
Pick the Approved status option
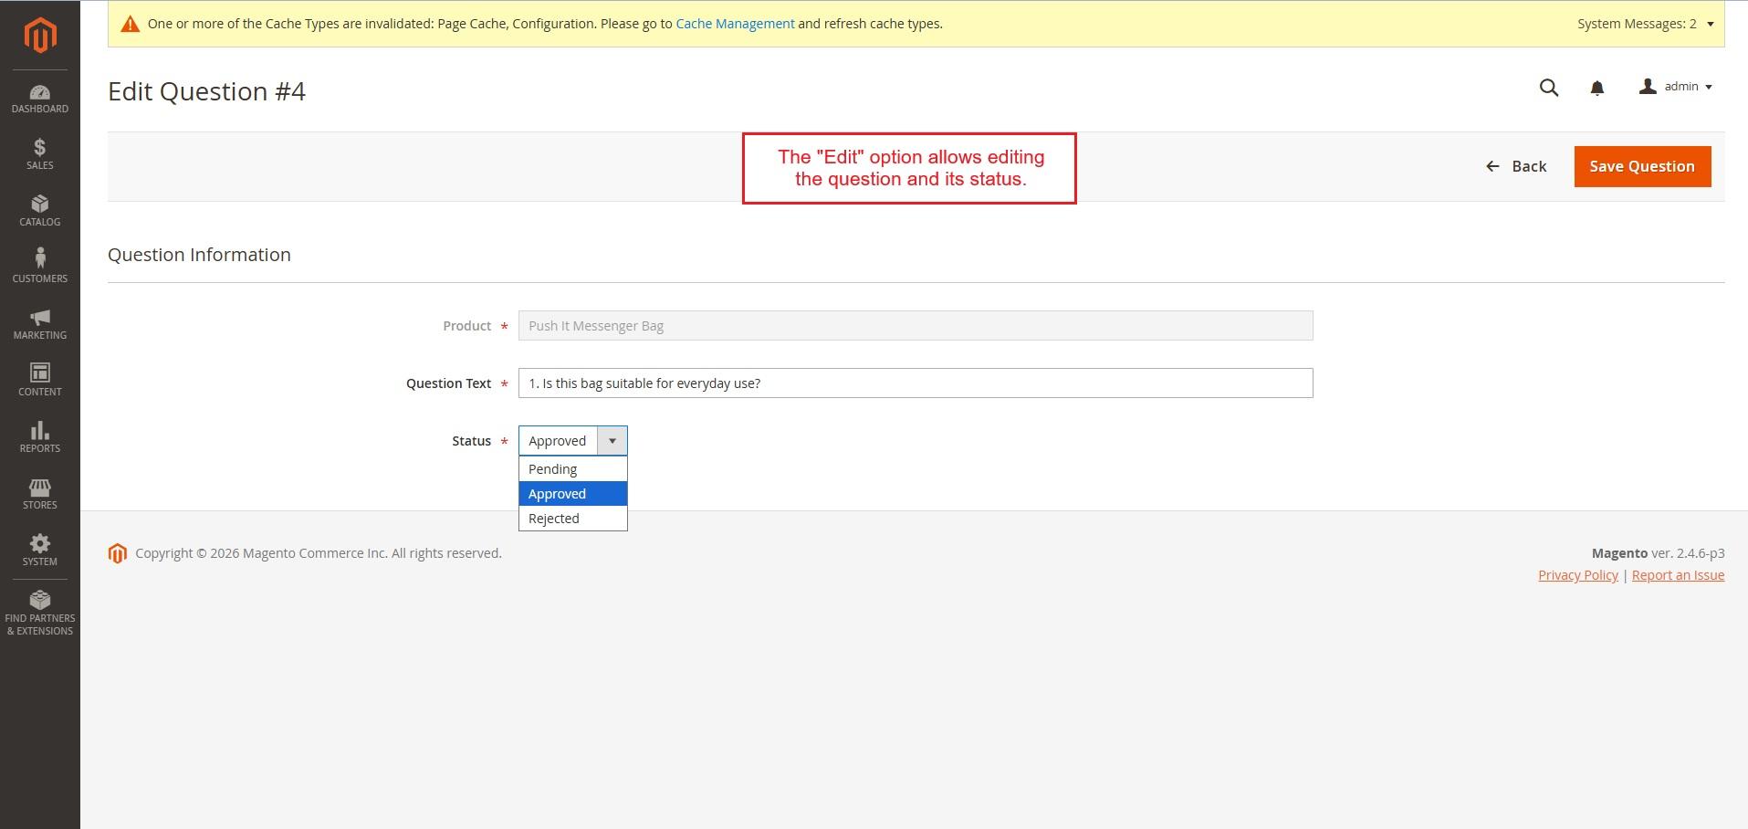pyautogui.click(x=558, y=494)
